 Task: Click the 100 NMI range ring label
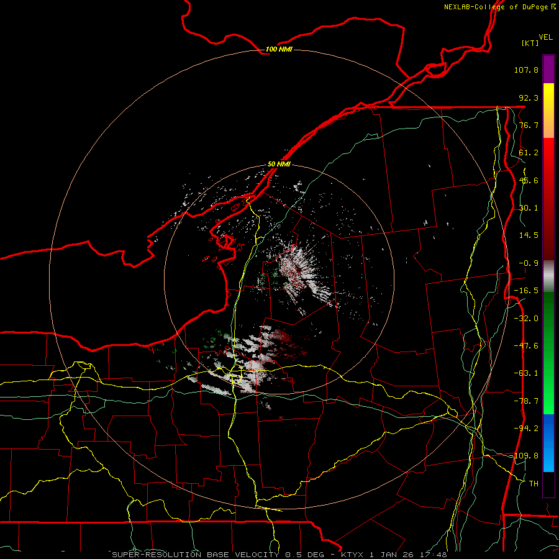(279, 49)
